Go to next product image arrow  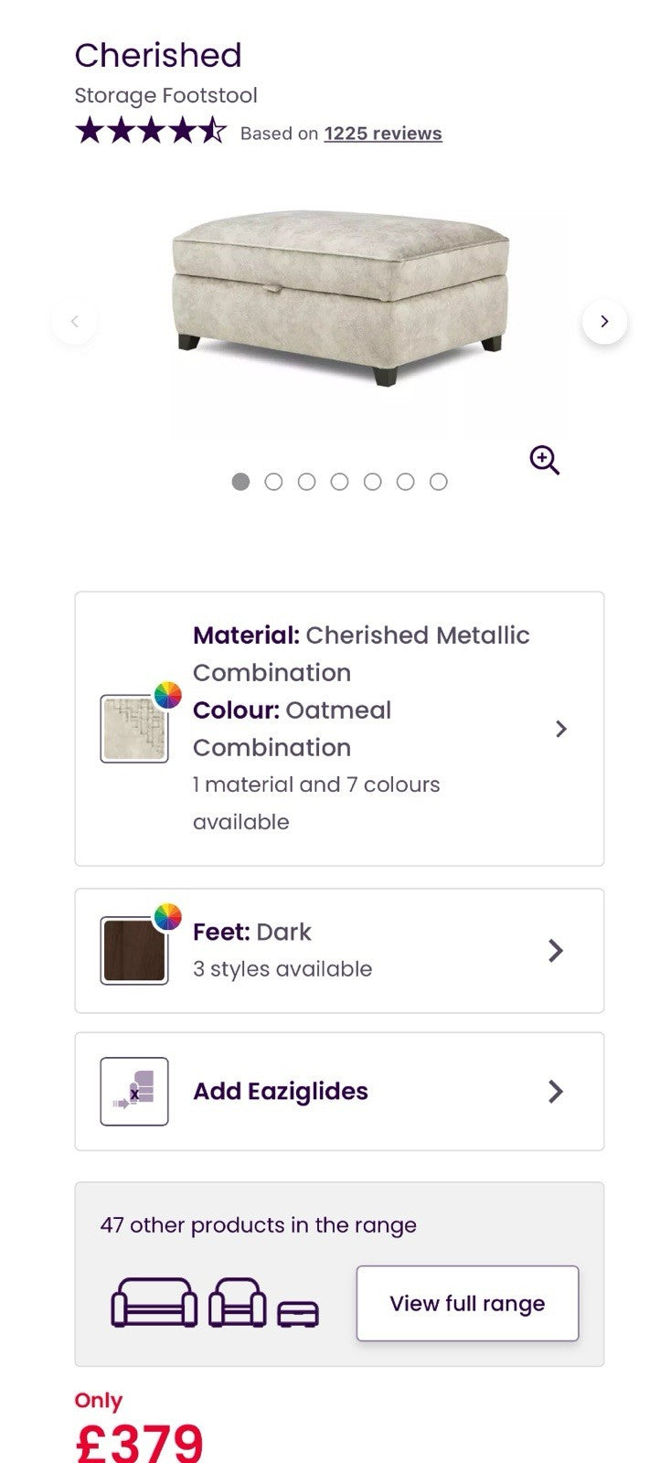604,322
